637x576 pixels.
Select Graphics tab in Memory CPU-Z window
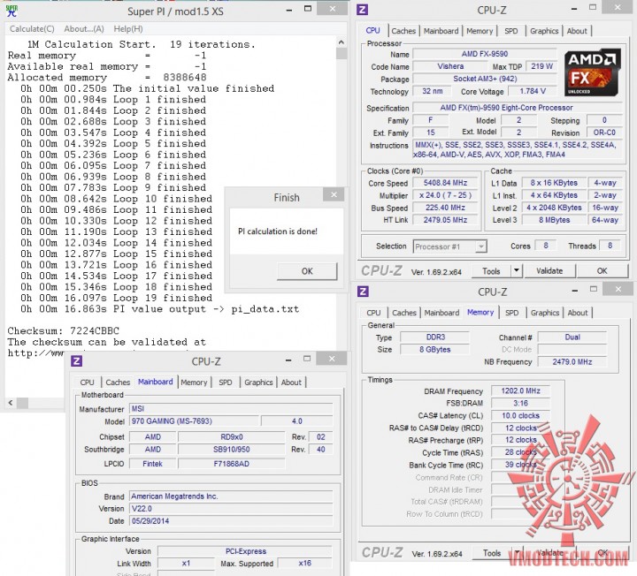pos(545,313)
